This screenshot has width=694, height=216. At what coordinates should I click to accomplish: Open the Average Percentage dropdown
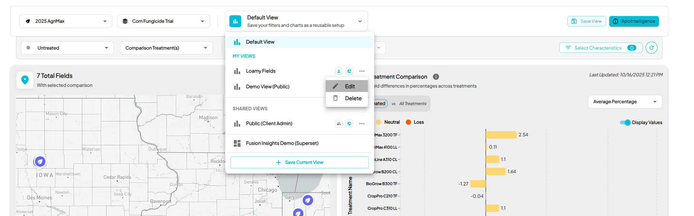pos(625,102)
